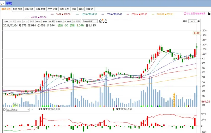This screenshot has height=133, width=211.
Task: Toggle the 融資 overlay button
Action: point(32,21)
